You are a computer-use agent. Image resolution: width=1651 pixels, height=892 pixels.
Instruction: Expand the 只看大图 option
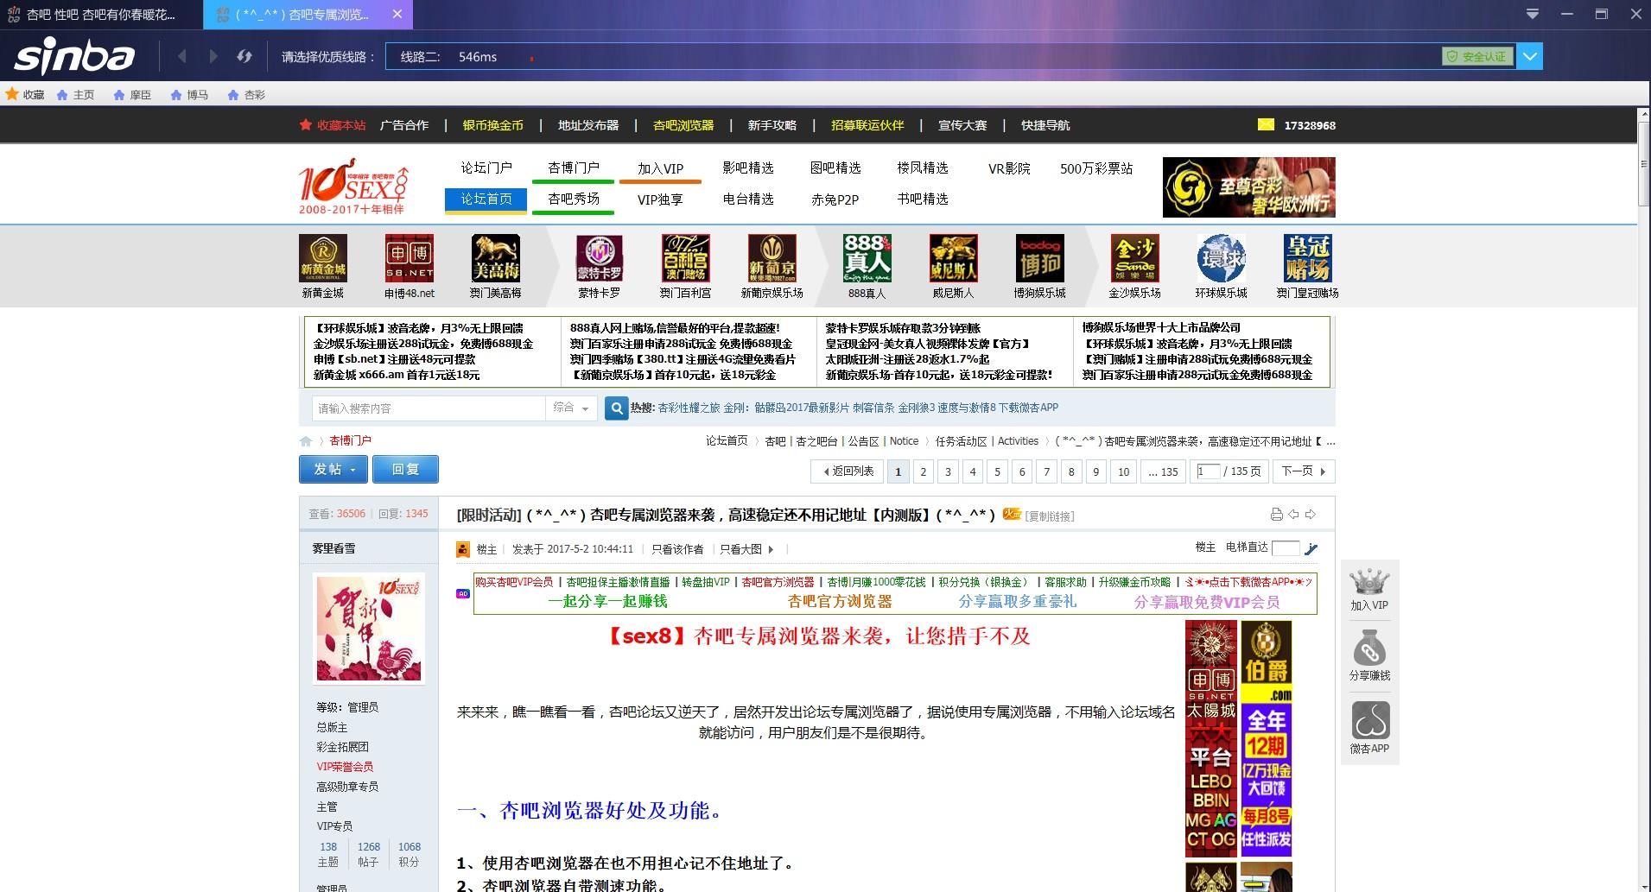(746, 549)
